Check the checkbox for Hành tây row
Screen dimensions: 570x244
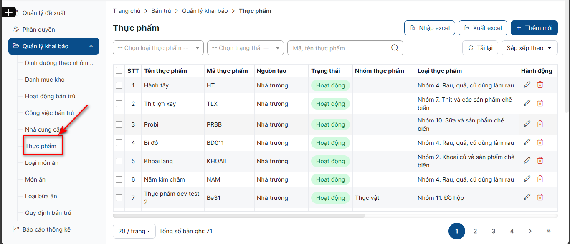[x=119, y=85]
